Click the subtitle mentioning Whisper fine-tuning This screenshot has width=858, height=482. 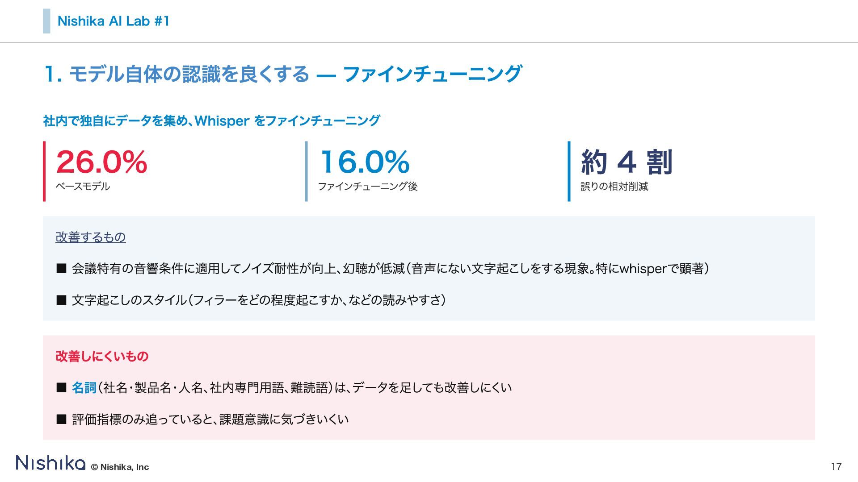[x=211, y=120]
